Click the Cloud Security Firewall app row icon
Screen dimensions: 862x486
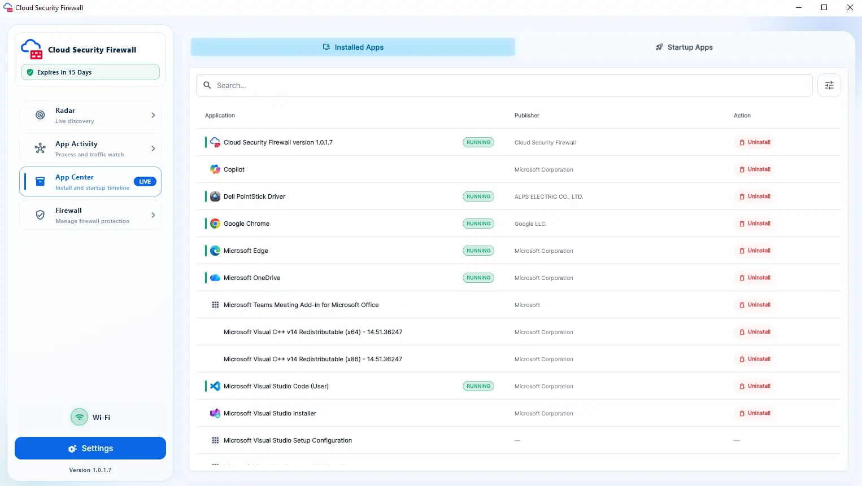215,142
